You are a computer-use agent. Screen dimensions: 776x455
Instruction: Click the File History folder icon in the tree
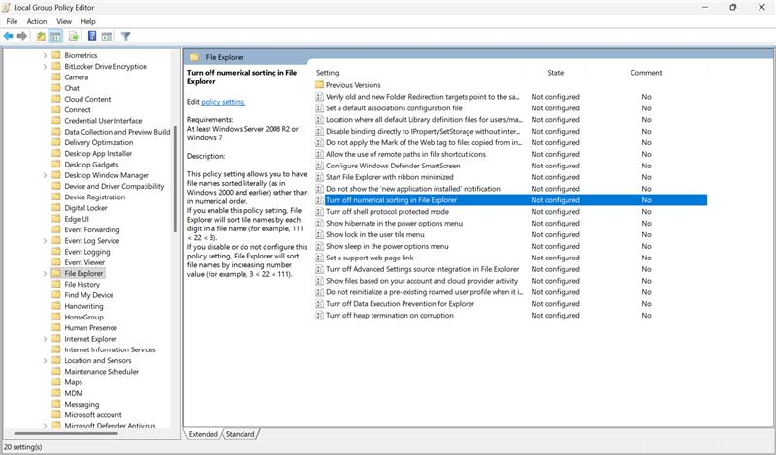[x=56, y=284]
